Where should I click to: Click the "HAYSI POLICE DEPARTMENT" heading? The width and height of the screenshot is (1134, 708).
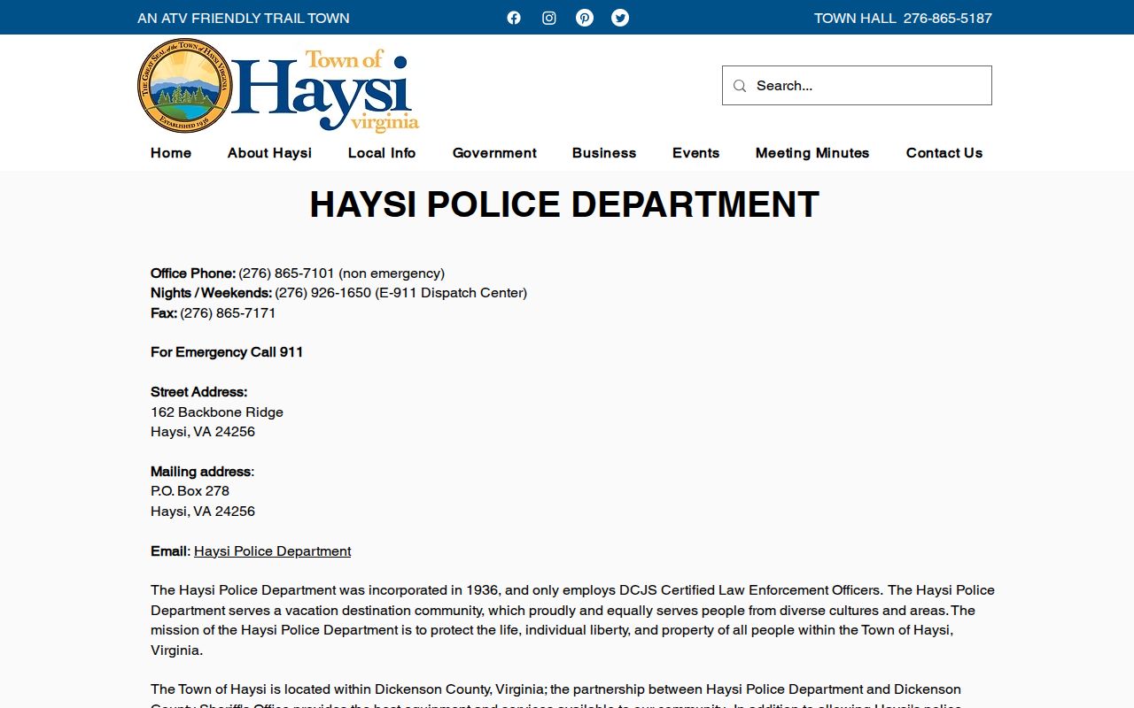coord(564,204)
